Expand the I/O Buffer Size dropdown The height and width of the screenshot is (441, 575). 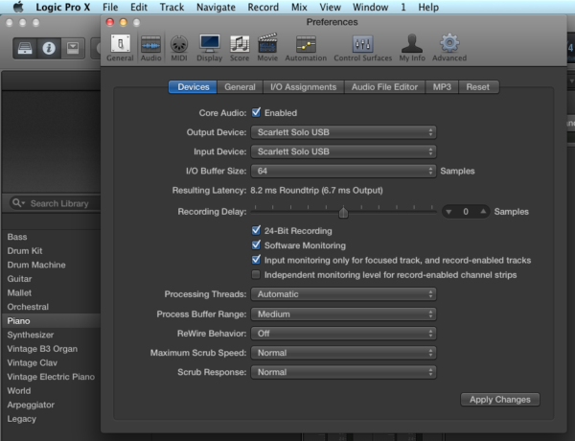343,171
